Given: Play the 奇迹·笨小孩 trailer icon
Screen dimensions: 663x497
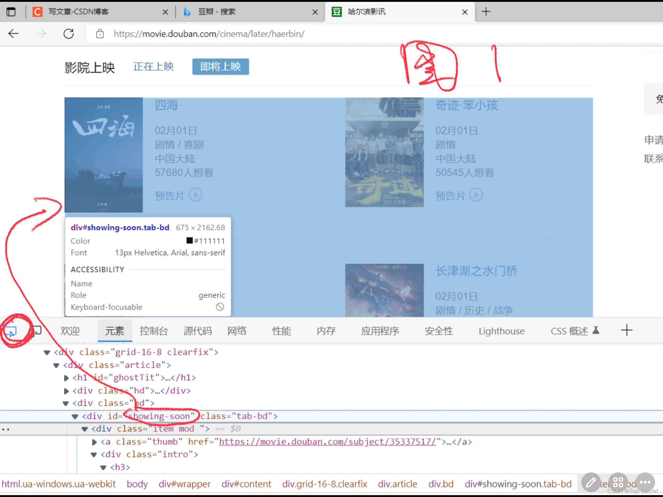Looking at the screenshot, I should 476,195.
